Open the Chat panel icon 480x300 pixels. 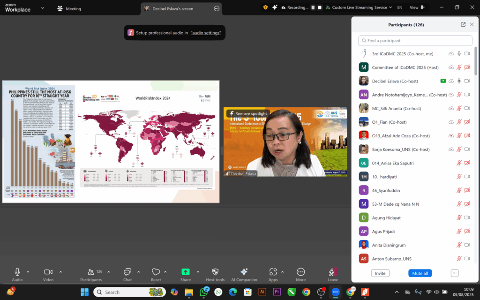pyautogui.click(x=127, y=272)
